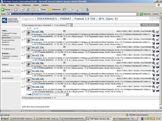Screen dimensions: 162x121
Task: Open the items-per-page dropdown showing 10
Action: click(70, 25)
